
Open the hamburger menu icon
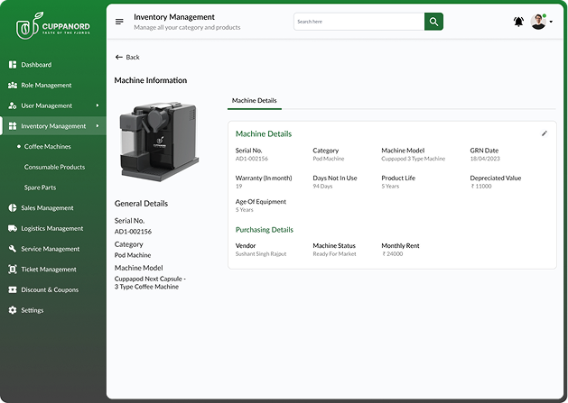(x=119, y=22)
